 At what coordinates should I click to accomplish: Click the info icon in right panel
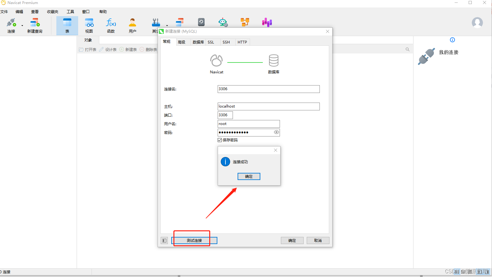452,40
